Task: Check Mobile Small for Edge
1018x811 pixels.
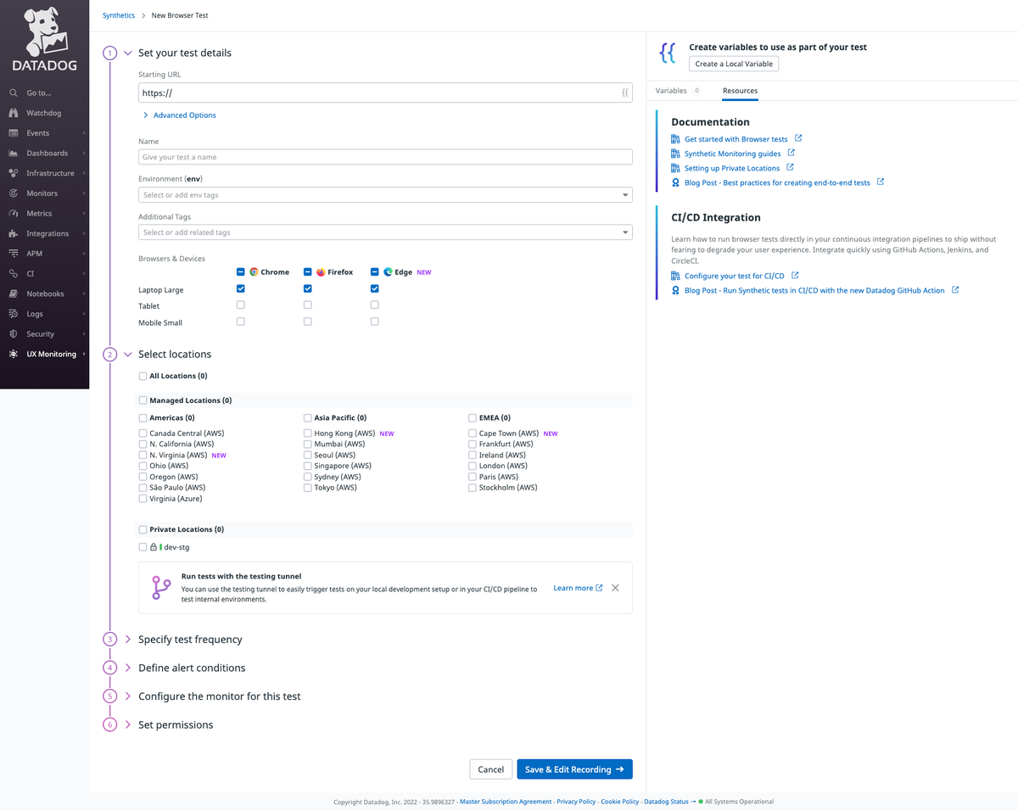Action: (x=374, y=322)
